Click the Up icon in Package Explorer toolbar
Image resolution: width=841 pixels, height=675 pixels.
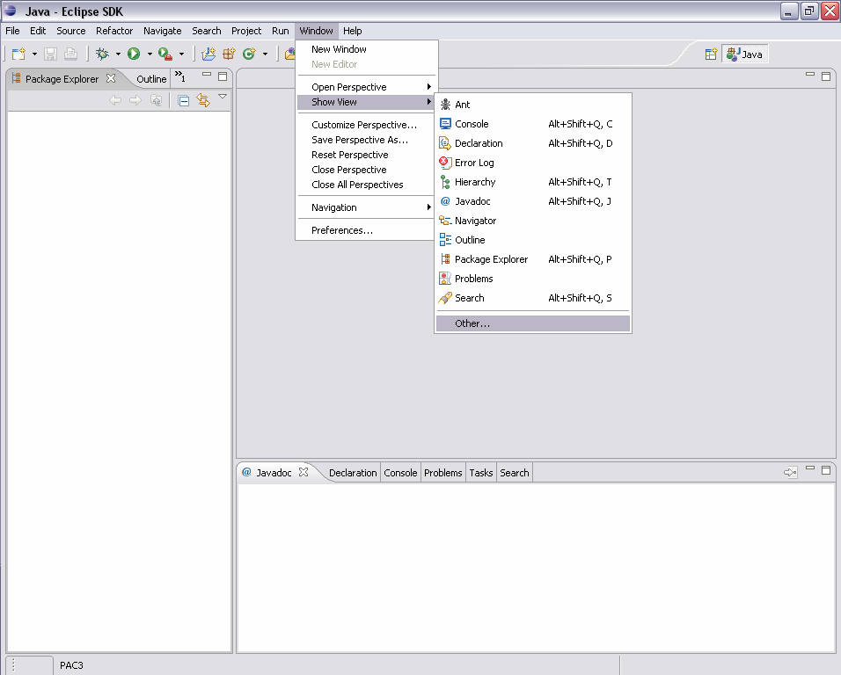[x=156, y=100]
